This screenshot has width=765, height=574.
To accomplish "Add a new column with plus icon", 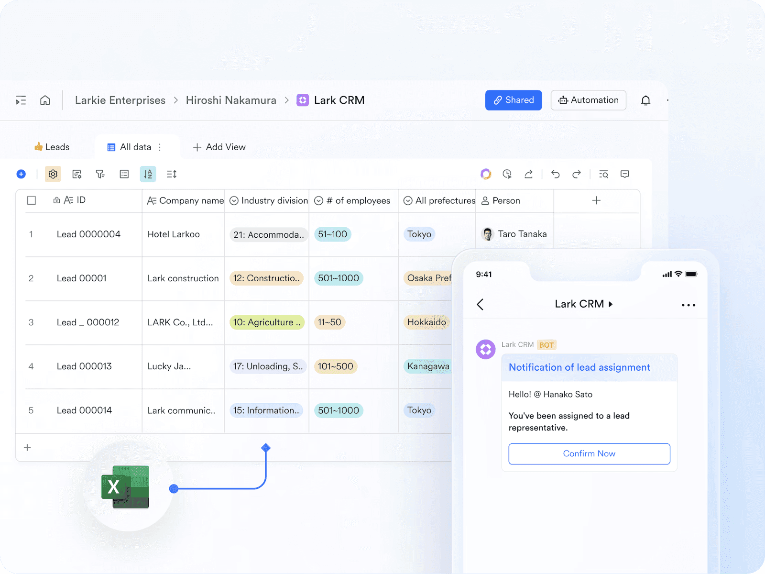I will pyautogui.click(x=596, y=200).
